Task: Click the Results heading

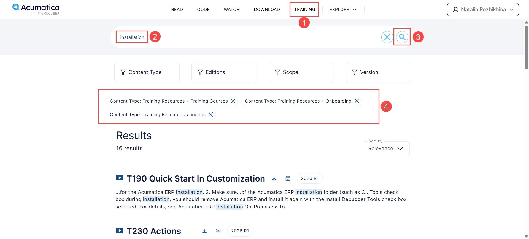Action: [x=134, y=136]
